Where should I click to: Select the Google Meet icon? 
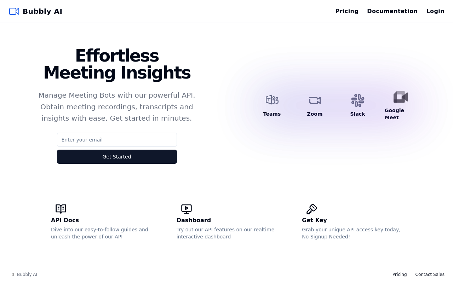click(400, 97)
